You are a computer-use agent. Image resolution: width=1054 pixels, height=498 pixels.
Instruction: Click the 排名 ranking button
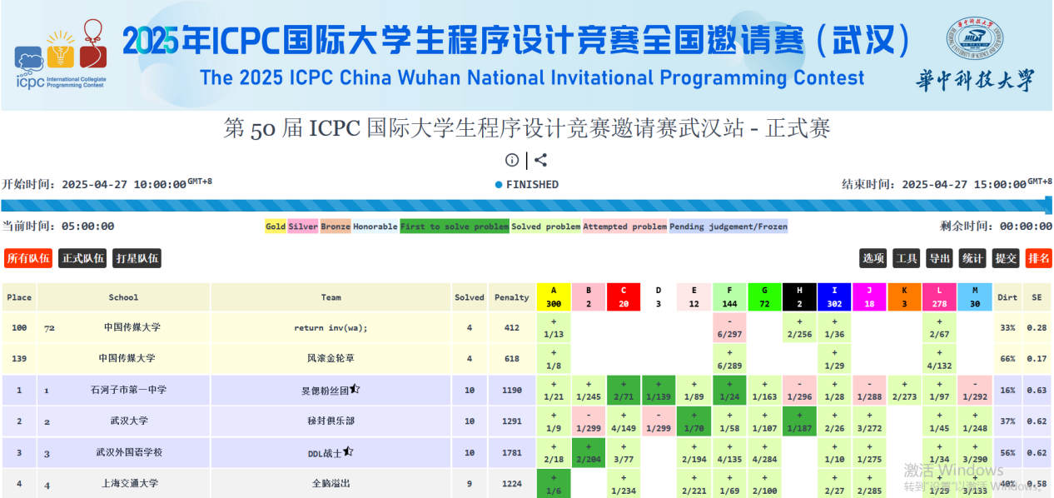pos(1038,258)
